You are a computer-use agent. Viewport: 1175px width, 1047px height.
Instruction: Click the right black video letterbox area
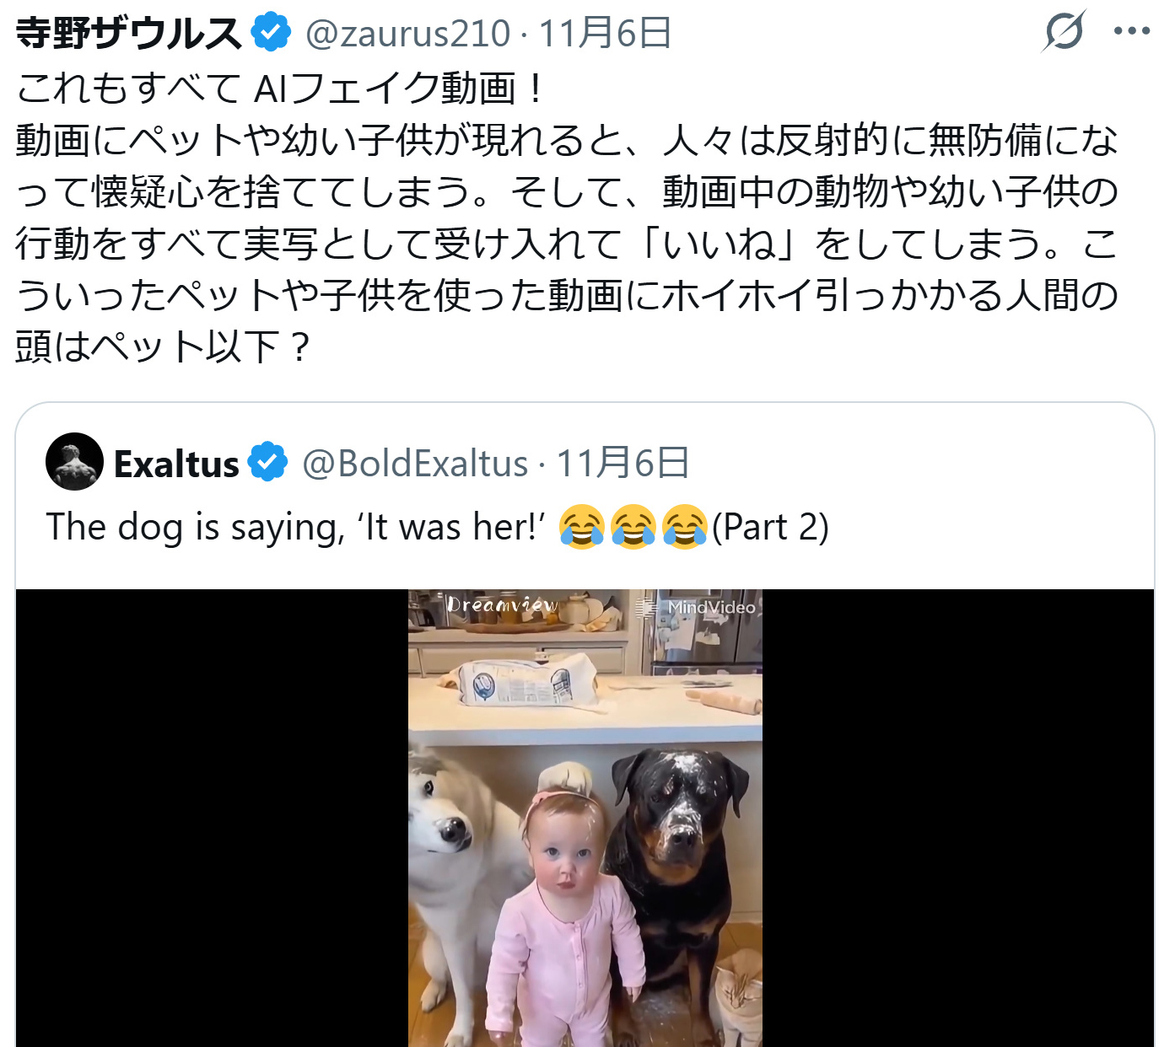pos(958,818)
